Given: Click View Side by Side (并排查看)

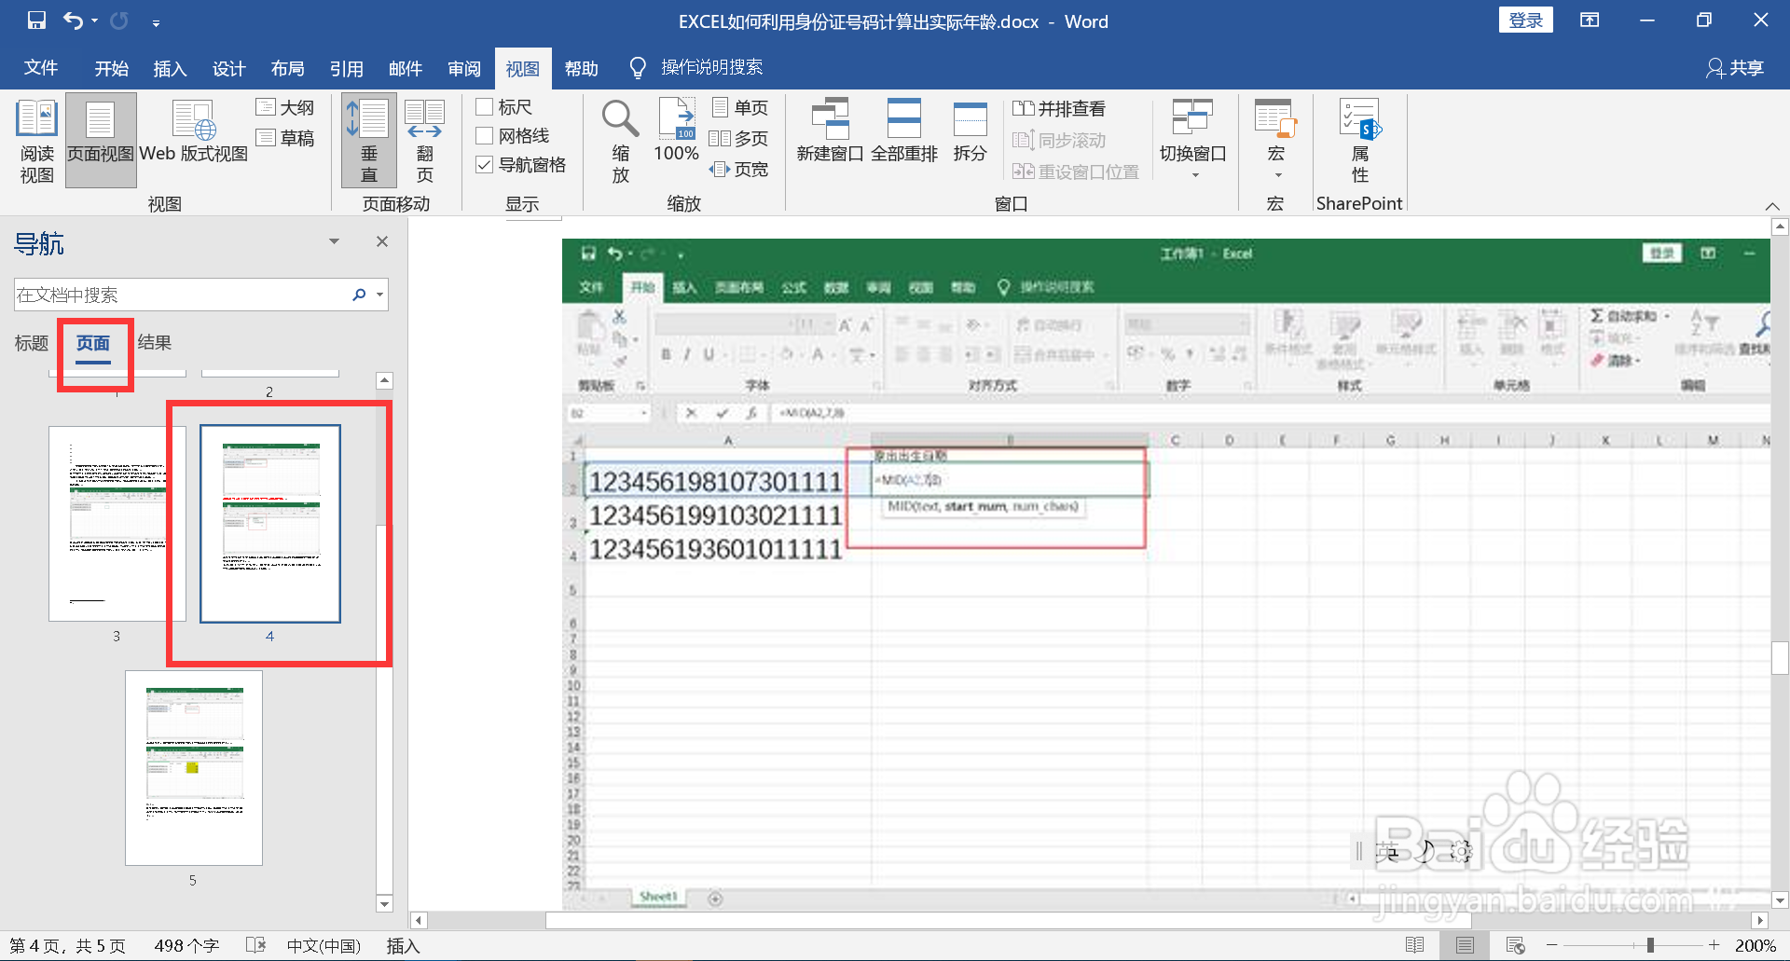Looking at the screenshot, I should [1059, 109].
